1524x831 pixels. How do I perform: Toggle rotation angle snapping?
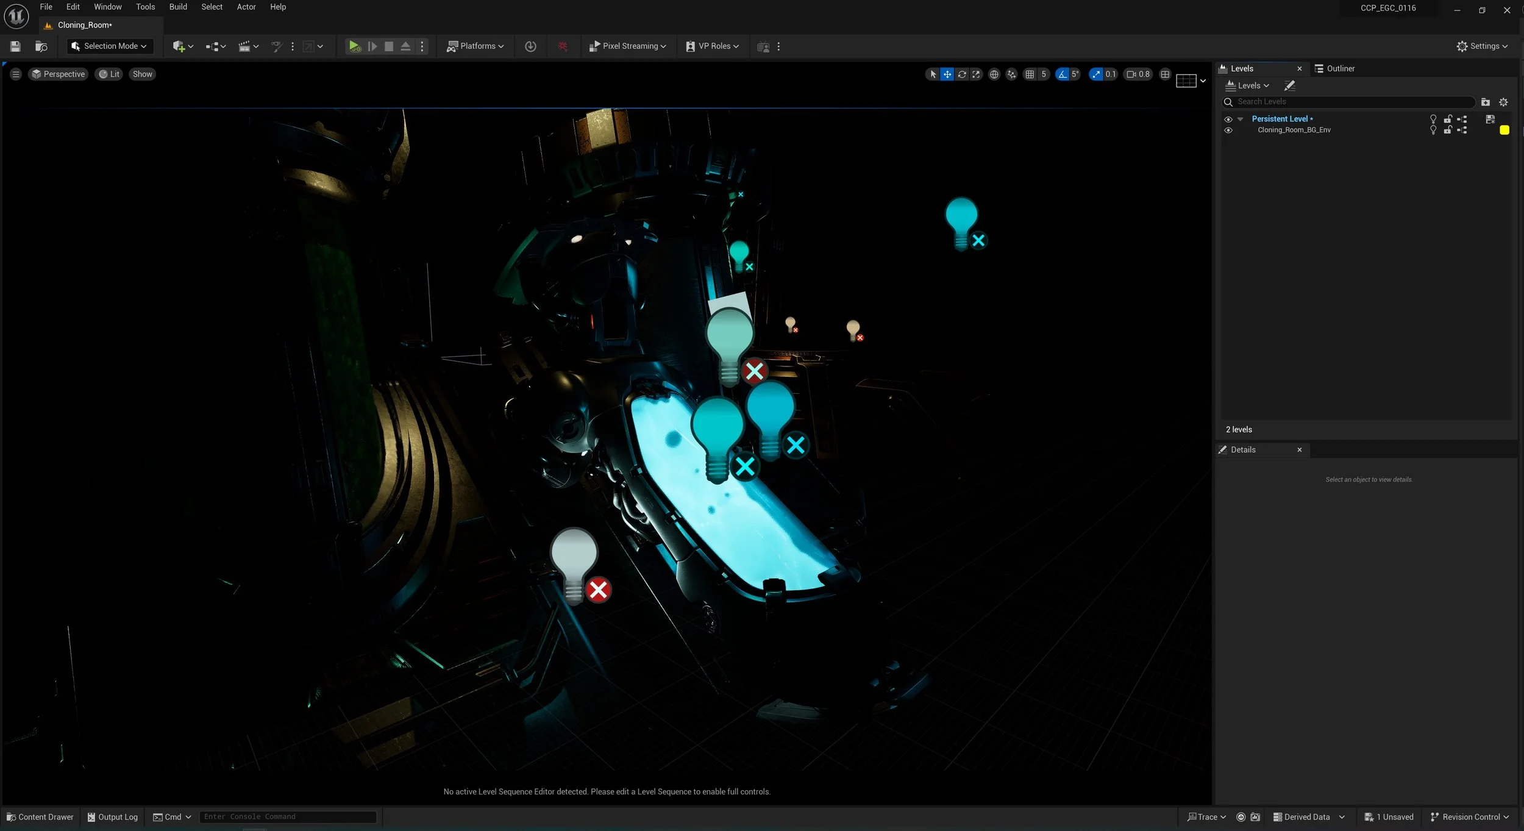pos(1063,74)
